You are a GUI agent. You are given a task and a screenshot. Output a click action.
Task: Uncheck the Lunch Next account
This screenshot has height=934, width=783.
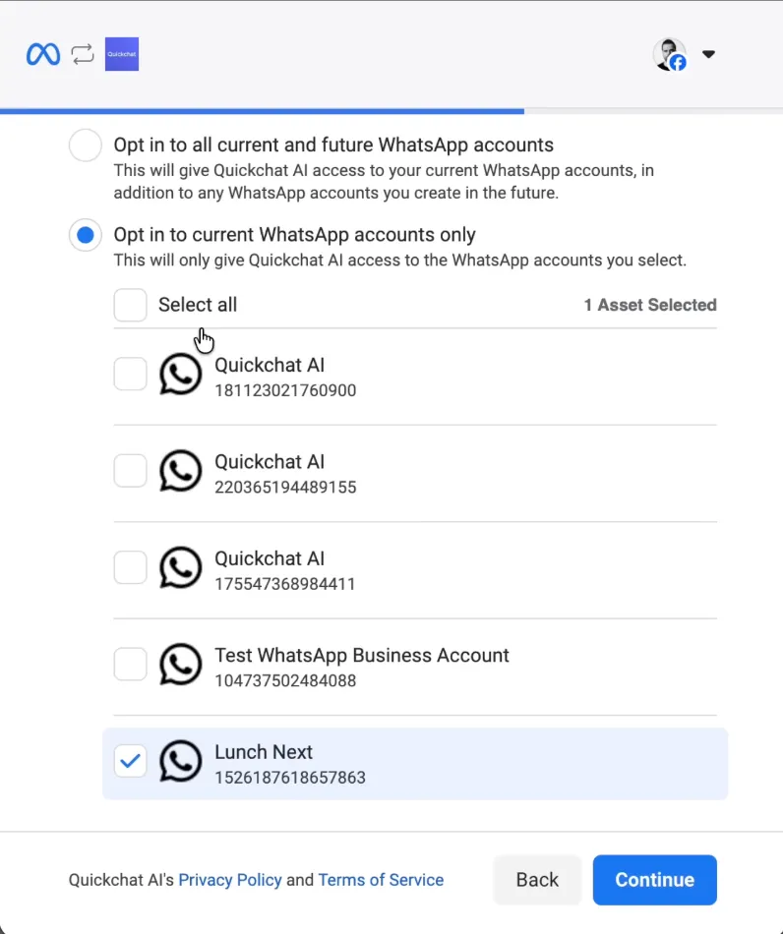tap(131, 761)
